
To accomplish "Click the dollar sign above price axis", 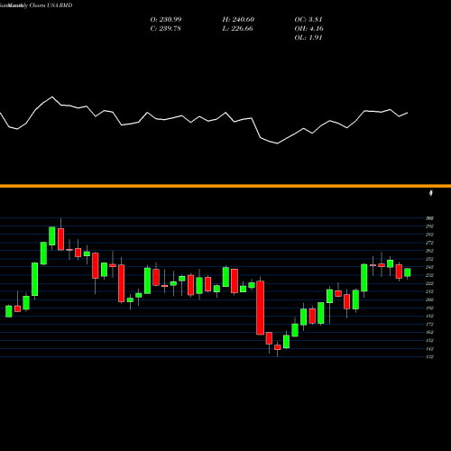I will (x=431, y=193).
